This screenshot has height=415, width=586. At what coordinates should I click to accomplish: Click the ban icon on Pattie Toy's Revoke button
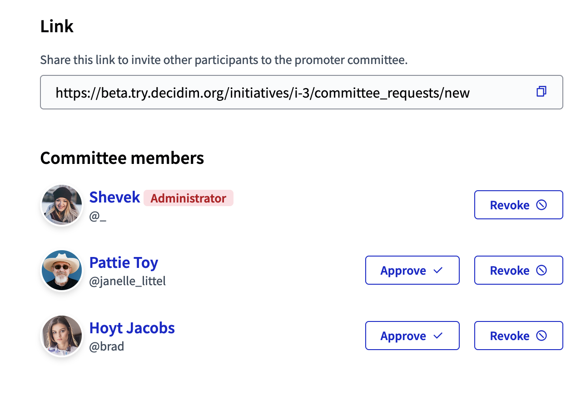541,270
